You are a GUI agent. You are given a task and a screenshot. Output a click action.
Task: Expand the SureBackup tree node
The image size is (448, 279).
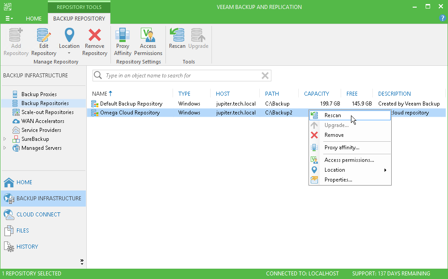coord(4,139)
